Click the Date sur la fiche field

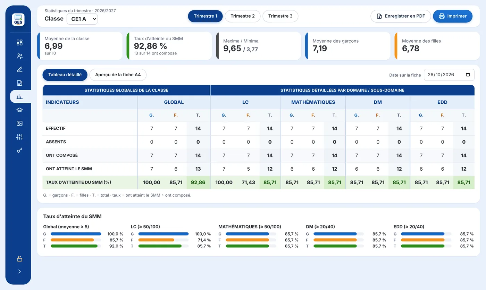(449, 75)
